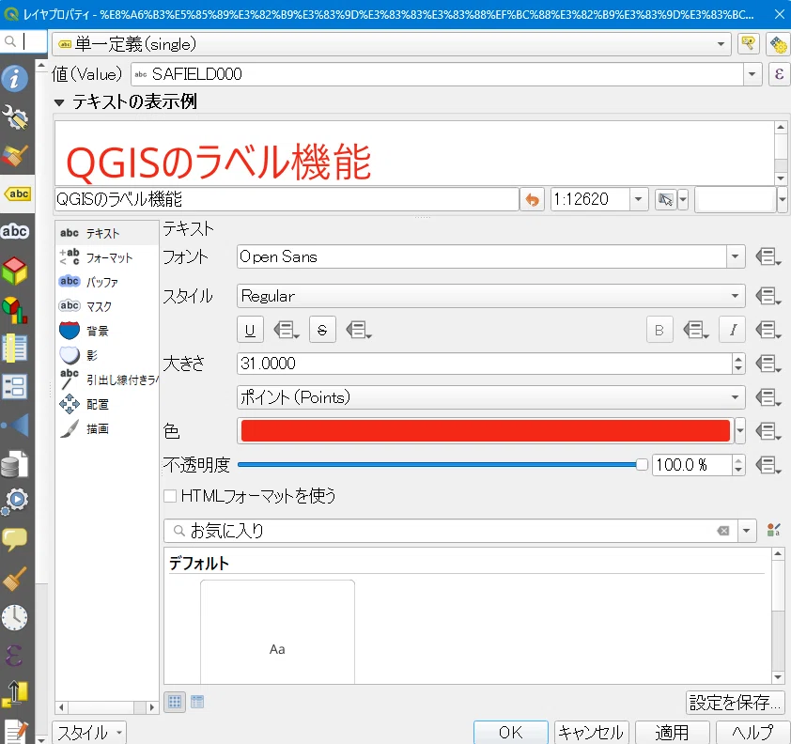Select the マスク settings tab
Image resolution: width=791 pixels, height=744 pixels.
pos(106,306)
